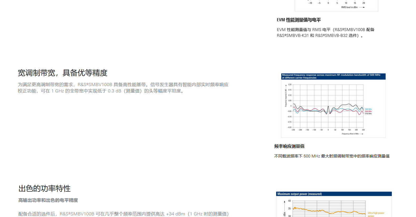This screenshot has height=217, width=416.
Task: Click the caption 不同载波频率下 500 MHz 最大射频调制带宽
Action: point(332,156)
